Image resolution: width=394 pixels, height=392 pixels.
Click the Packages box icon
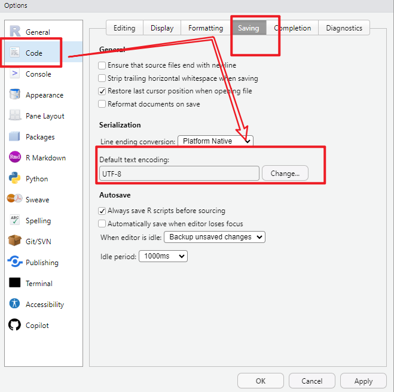click(x=15, y=136)
